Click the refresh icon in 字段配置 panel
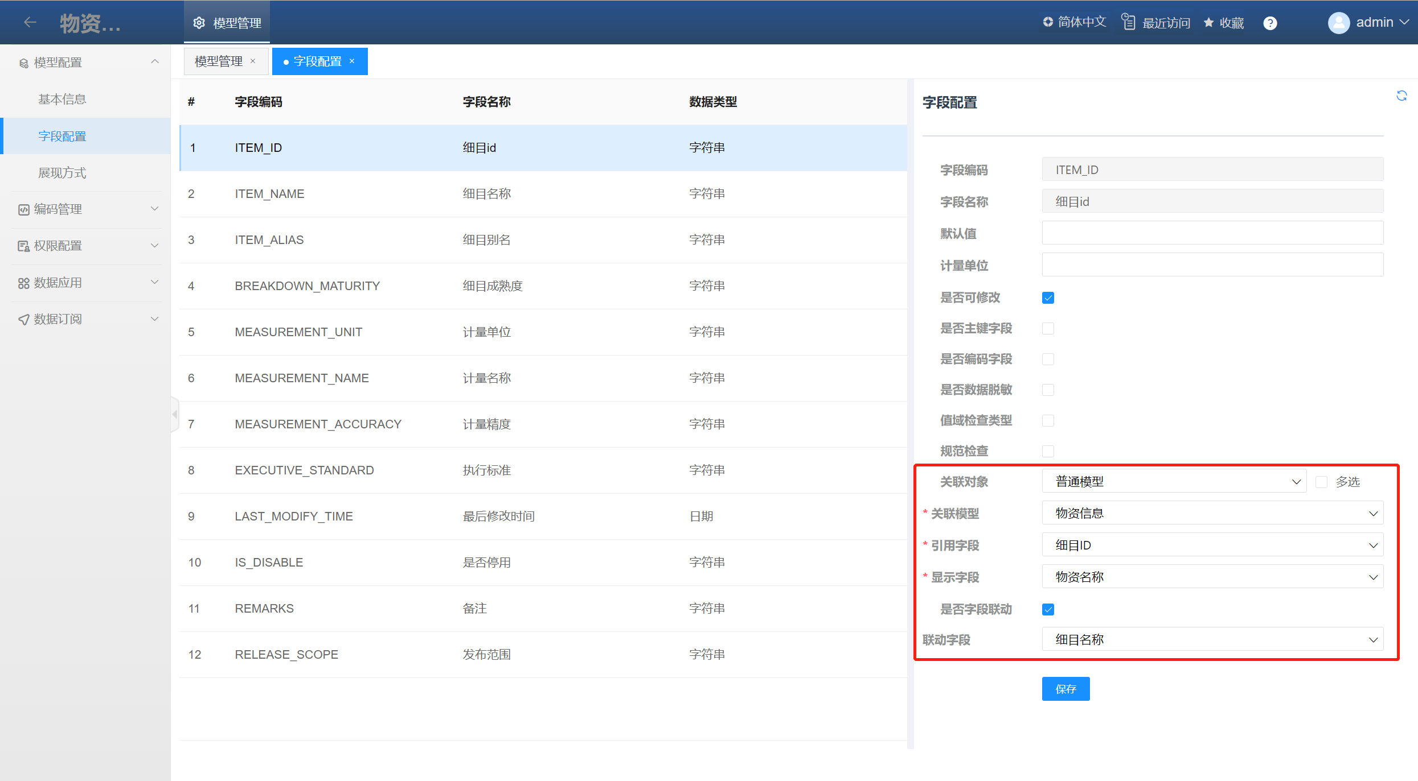Screen dimensions: 1418x781 tap(1401, 96)
